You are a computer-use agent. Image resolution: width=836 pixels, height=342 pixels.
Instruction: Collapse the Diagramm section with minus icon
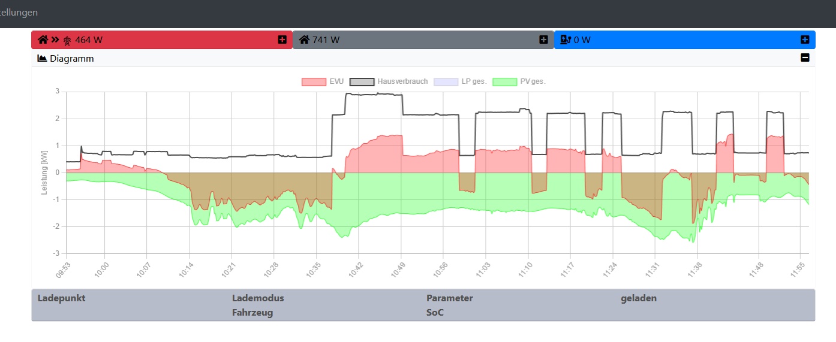805,58
